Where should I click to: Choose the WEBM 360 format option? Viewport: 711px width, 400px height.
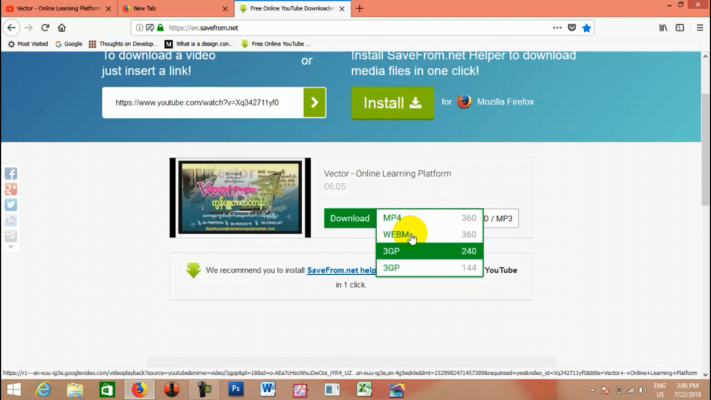pyautogui.click(x=429, y=235)
